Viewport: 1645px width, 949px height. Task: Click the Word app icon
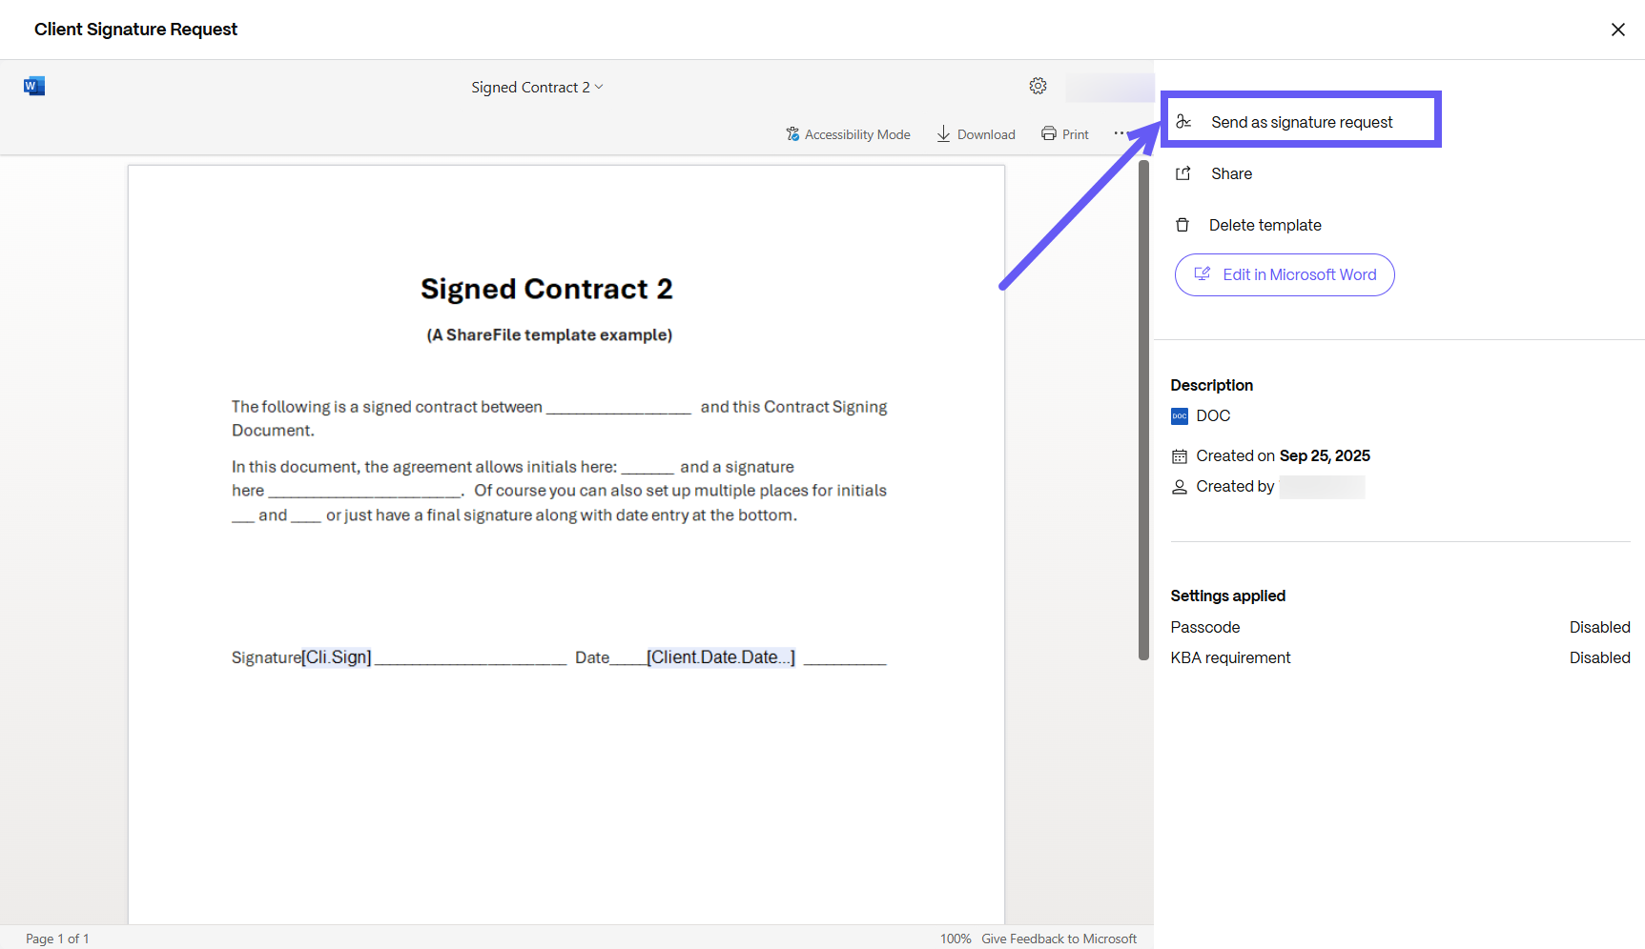34,87
